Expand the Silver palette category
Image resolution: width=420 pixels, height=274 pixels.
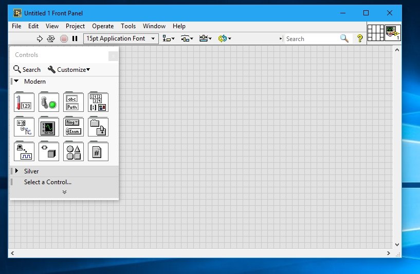tap(16, 171)
